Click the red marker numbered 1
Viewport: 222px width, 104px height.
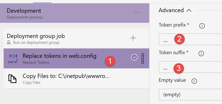point(109,61)
